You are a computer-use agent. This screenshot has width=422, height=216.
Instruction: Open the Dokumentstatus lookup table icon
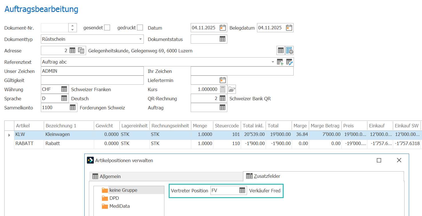tap(223, 39)
